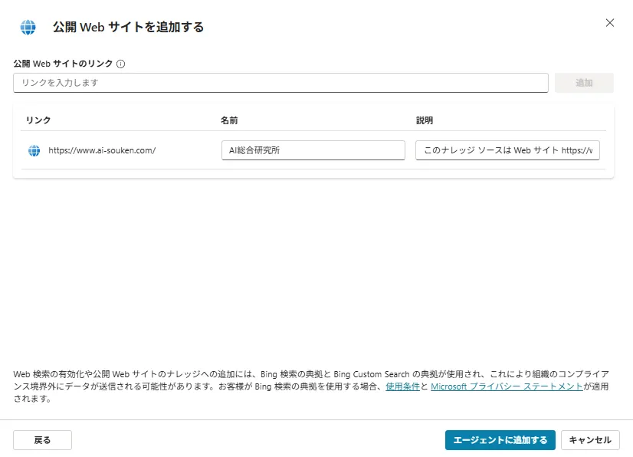Click the globe icon next to https://www.ai-souken.com/
Viewport: 633px width, 457px height.
pos(33,150)
